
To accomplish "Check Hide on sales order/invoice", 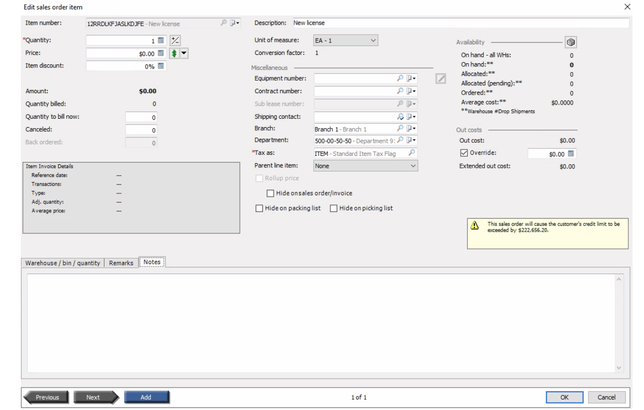I will click(x=271, y=193).
